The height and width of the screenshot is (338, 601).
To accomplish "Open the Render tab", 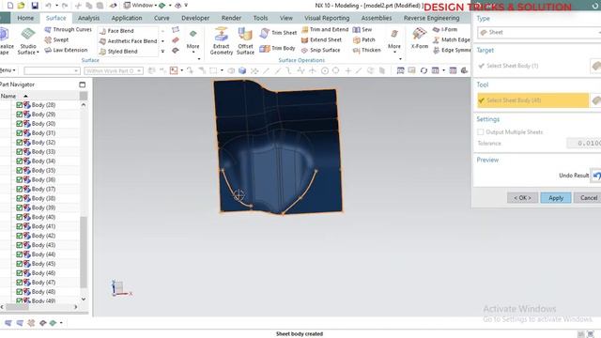I will [x=231, y=18].
